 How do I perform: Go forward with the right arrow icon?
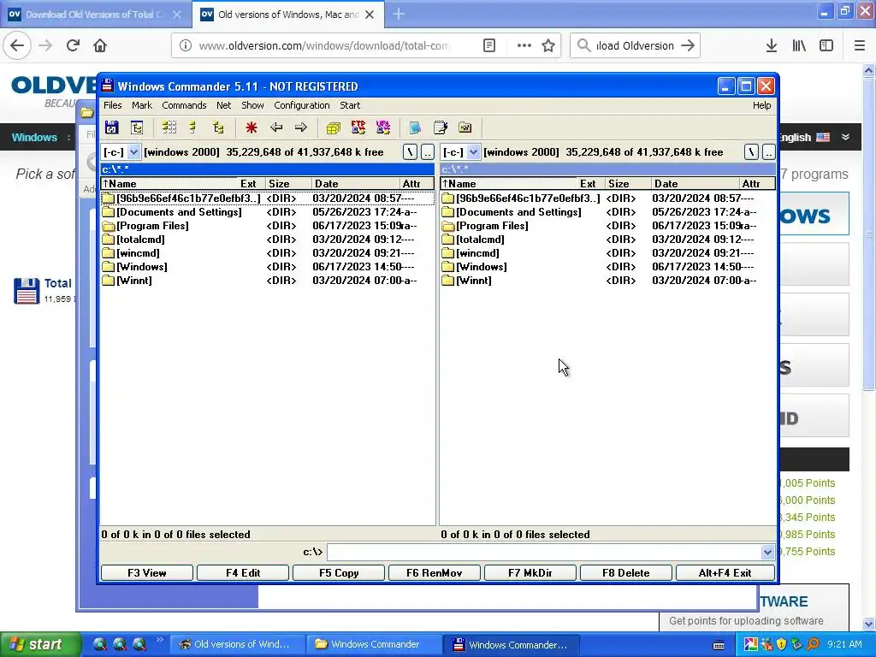pyautogui.click(x=300, y=127)
